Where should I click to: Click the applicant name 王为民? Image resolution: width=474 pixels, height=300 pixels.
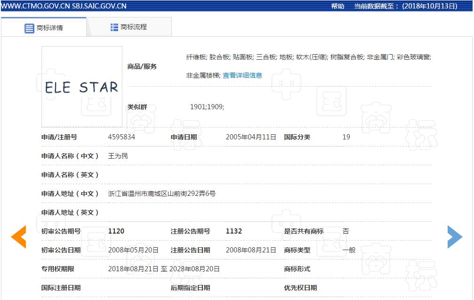[x=118, y=156]
